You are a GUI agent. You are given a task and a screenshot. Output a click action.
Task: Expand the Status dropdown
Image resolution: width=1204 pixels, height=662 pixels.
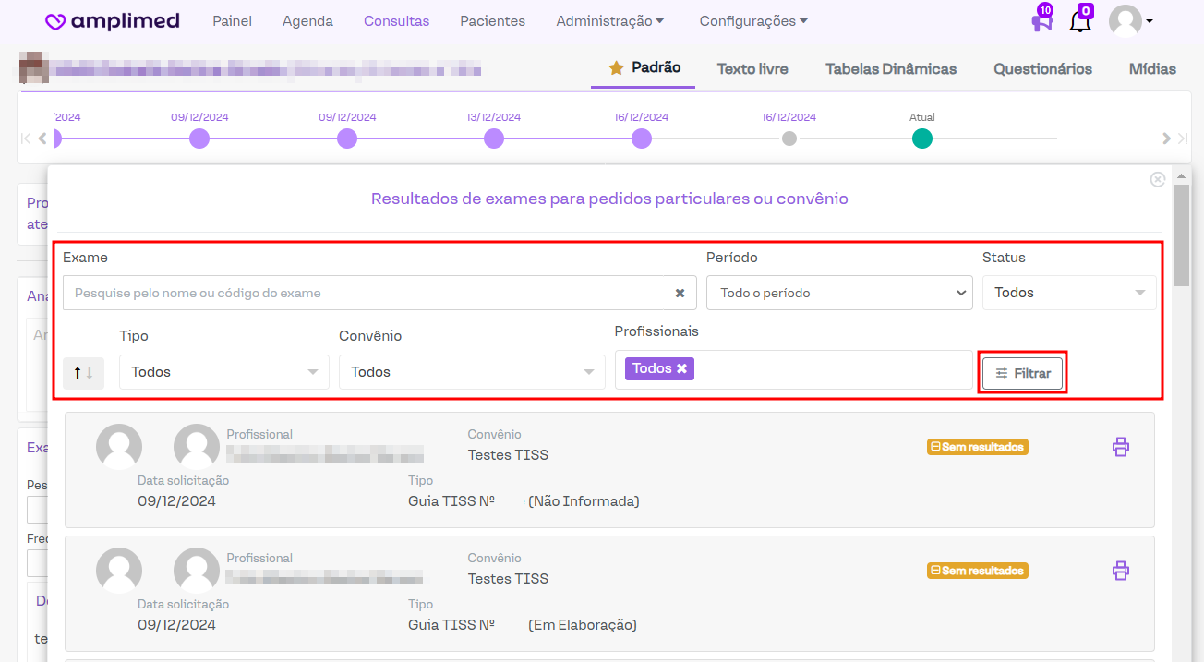tap(1068, 293)
